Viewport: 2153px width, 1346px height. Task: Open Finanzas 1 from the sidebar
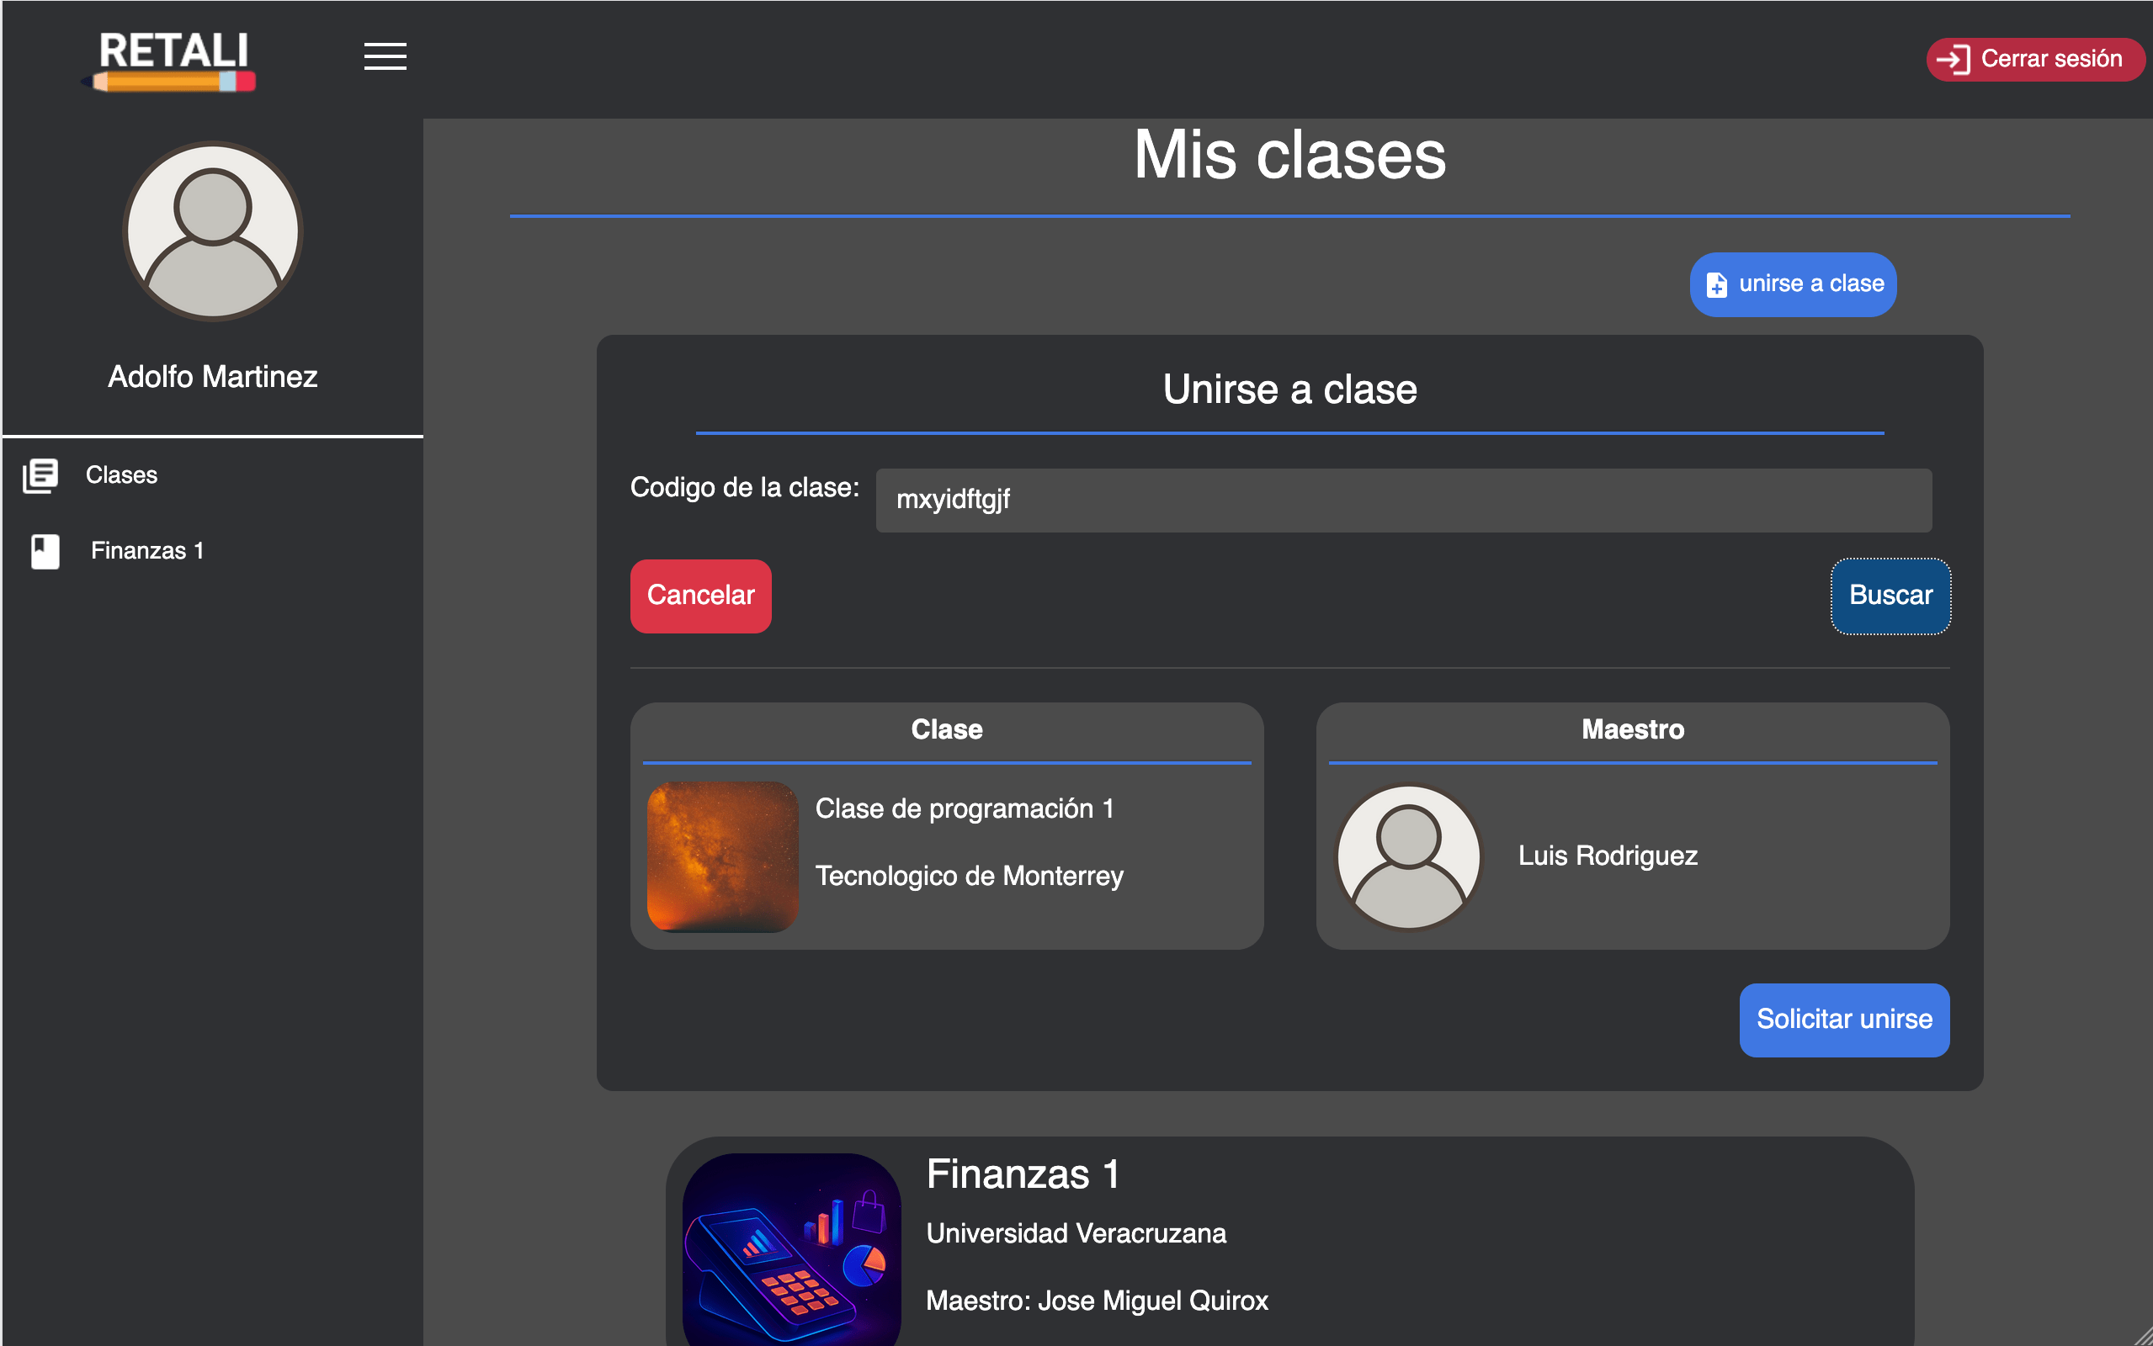coord(148,550)
